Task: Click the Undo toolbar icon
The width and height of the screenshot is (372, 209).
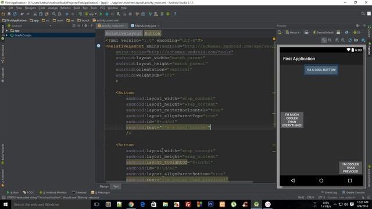Action: [22, 14]
